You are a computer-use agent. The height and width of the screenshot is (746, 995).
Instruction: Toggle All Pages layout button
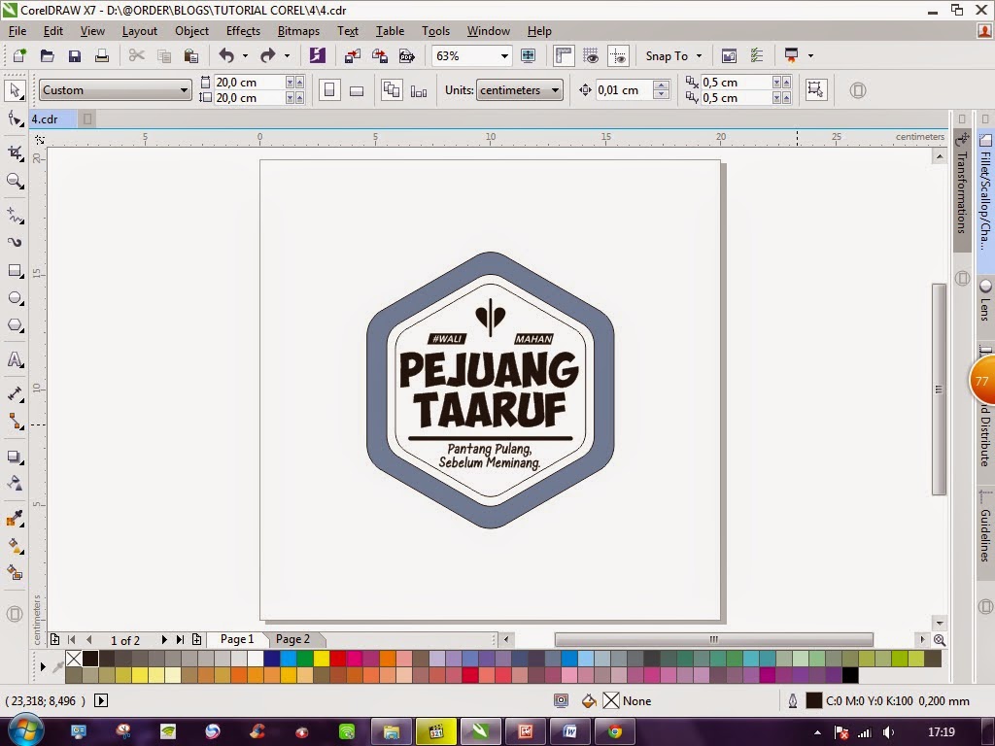coord(392,90)
